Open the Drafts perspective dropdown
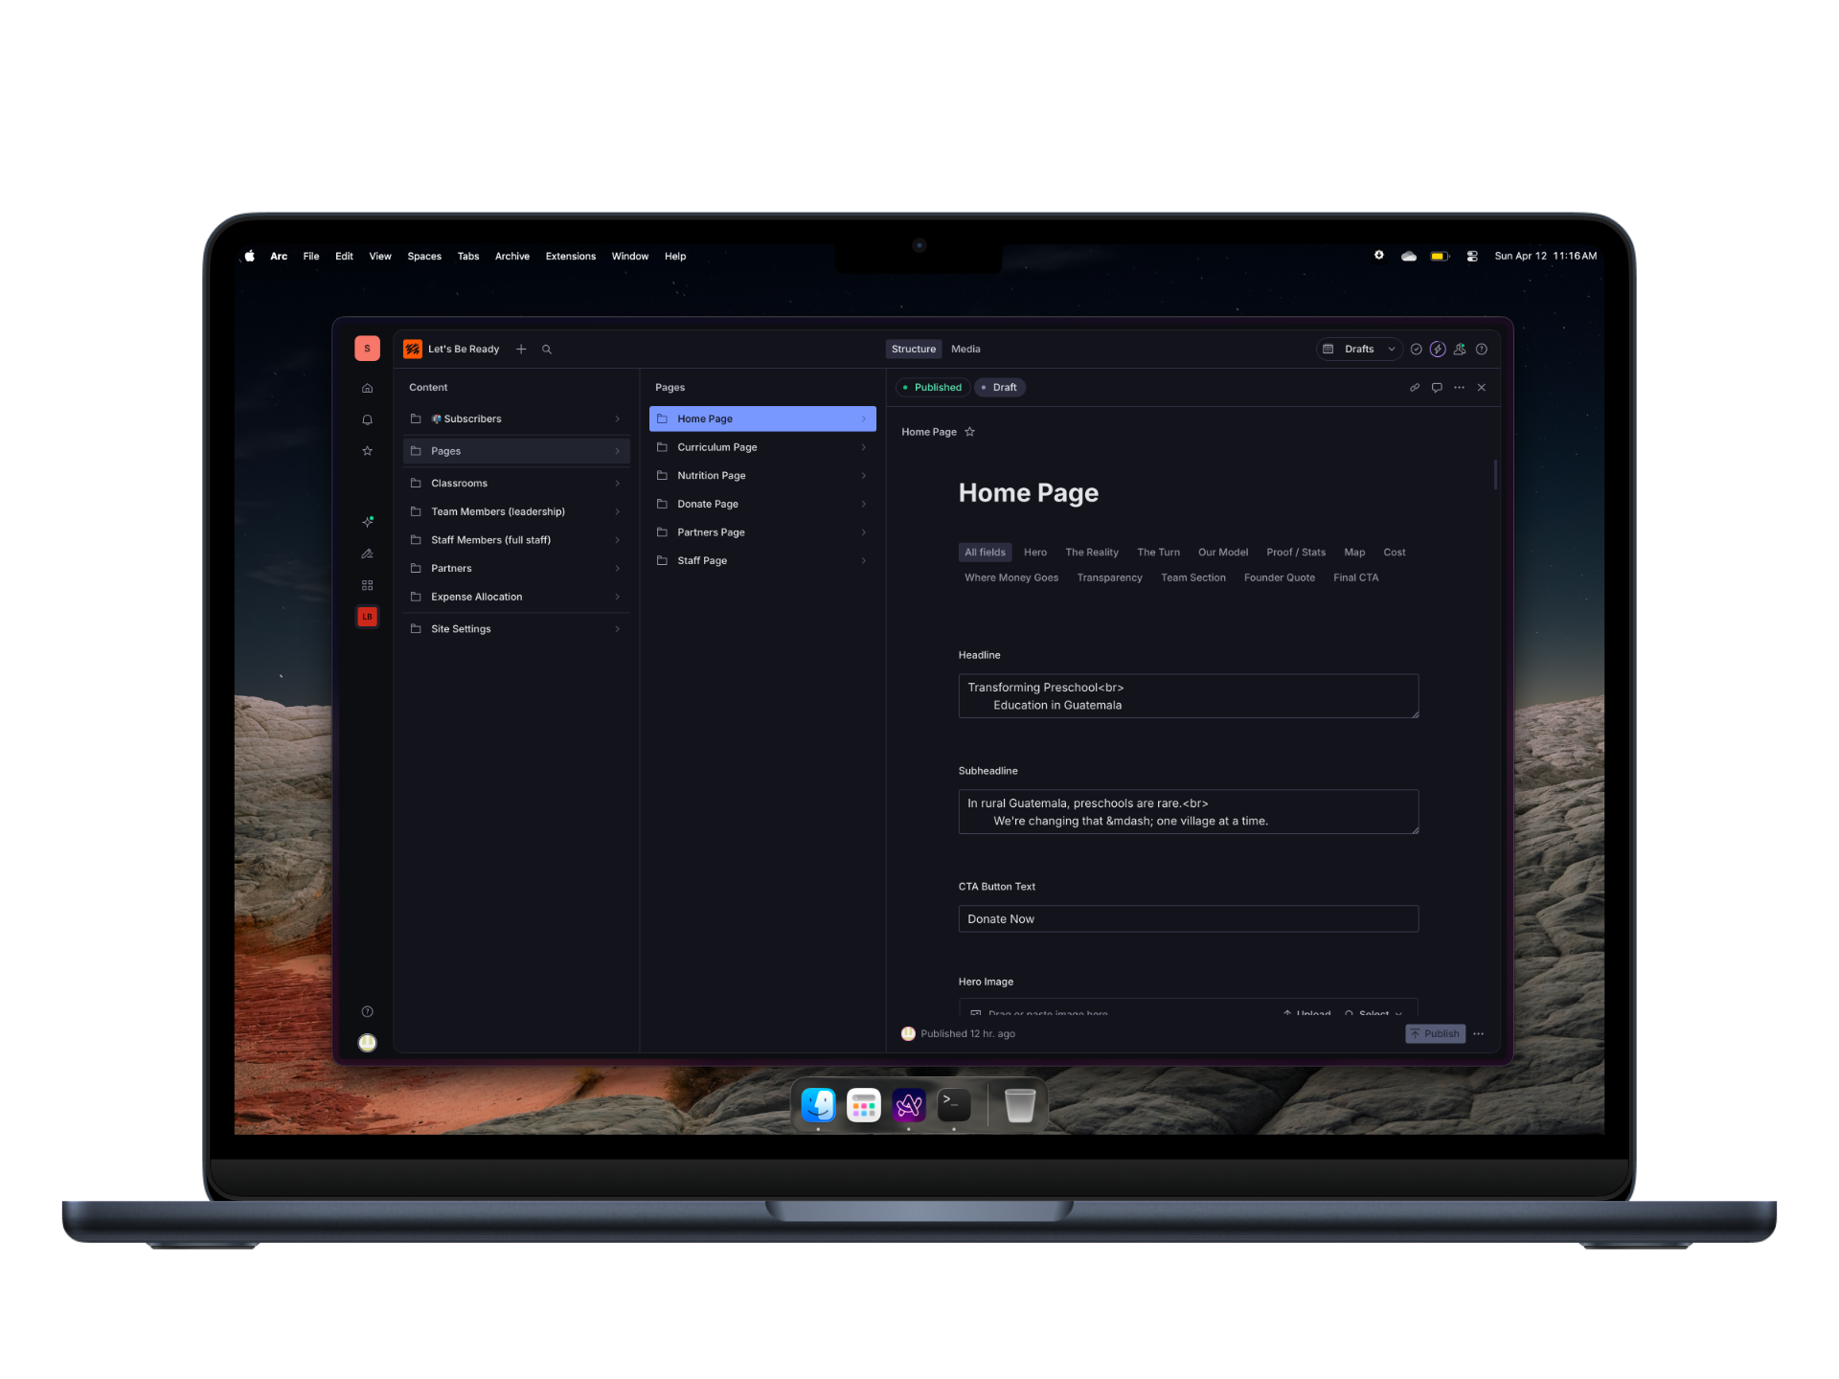Screen dimensions: 1839x1379 1359,350
